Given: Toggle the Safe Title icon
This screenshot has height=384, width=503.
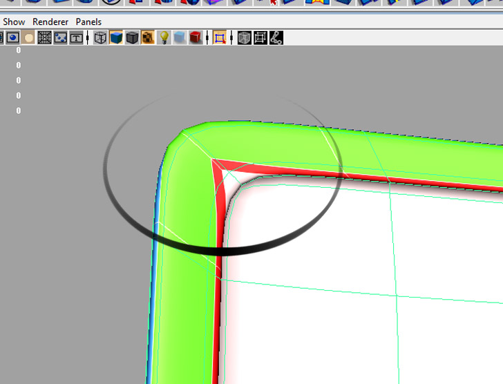Looking at the screenshot, I should pos(76,38).
